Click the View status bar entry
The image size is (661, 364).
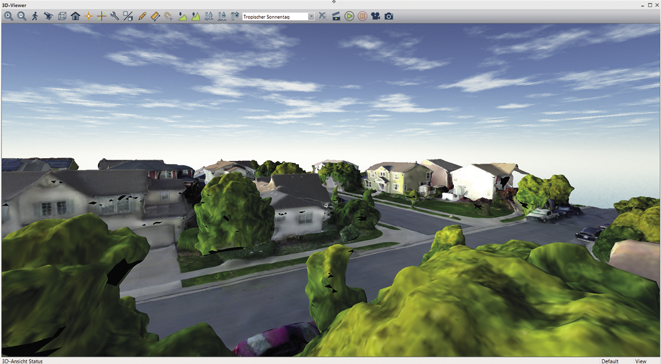(x=641, y=361)
